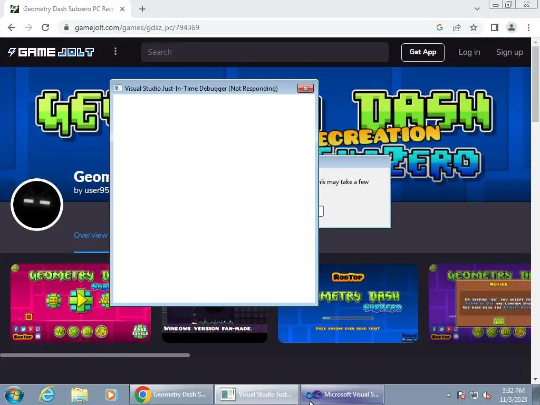
Task: Click the Get App button
Action: pyautogui.click(x=422, y=52)
